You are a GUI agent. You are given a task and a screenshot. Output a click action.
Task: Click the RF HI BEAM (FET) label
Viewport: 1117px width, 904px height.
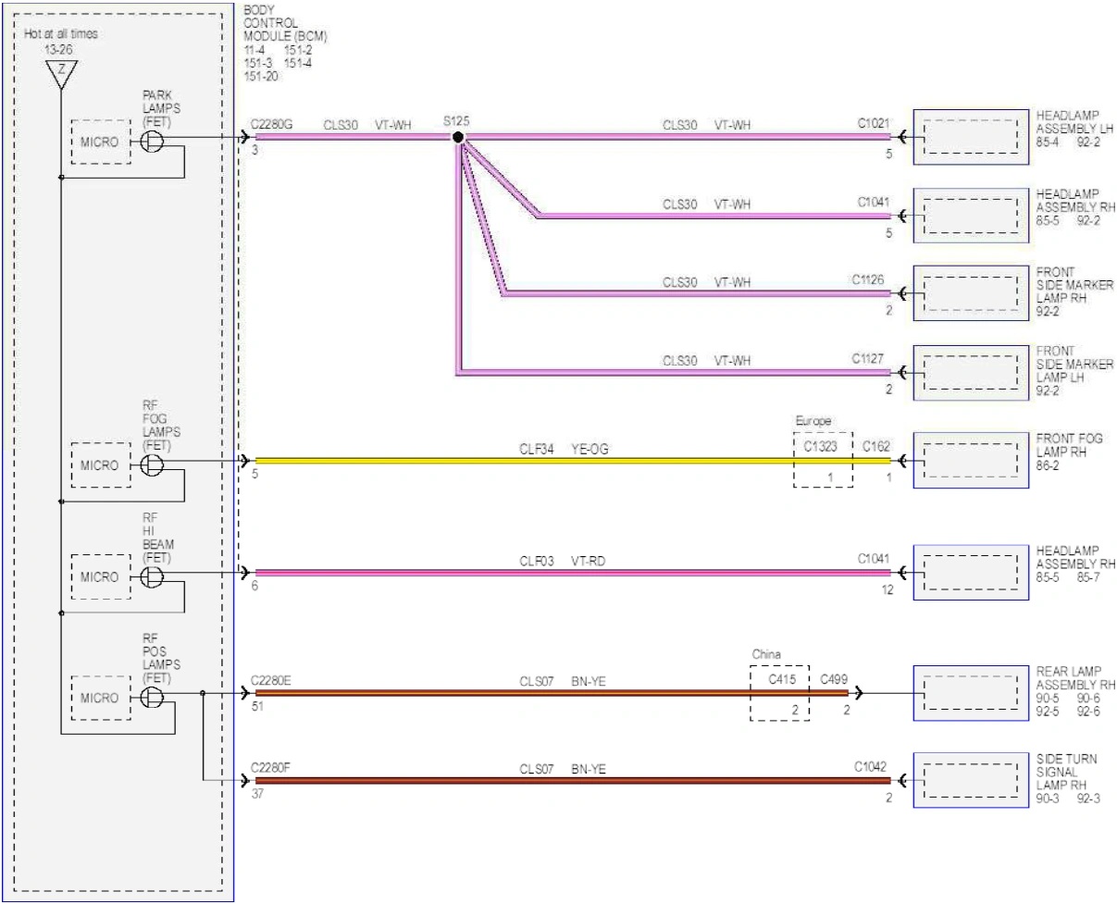click(158, 539)
